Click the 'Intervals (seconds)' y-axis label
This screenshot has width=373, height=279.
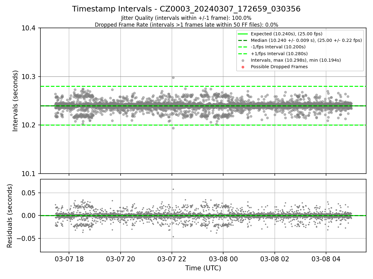coord(16,101)
